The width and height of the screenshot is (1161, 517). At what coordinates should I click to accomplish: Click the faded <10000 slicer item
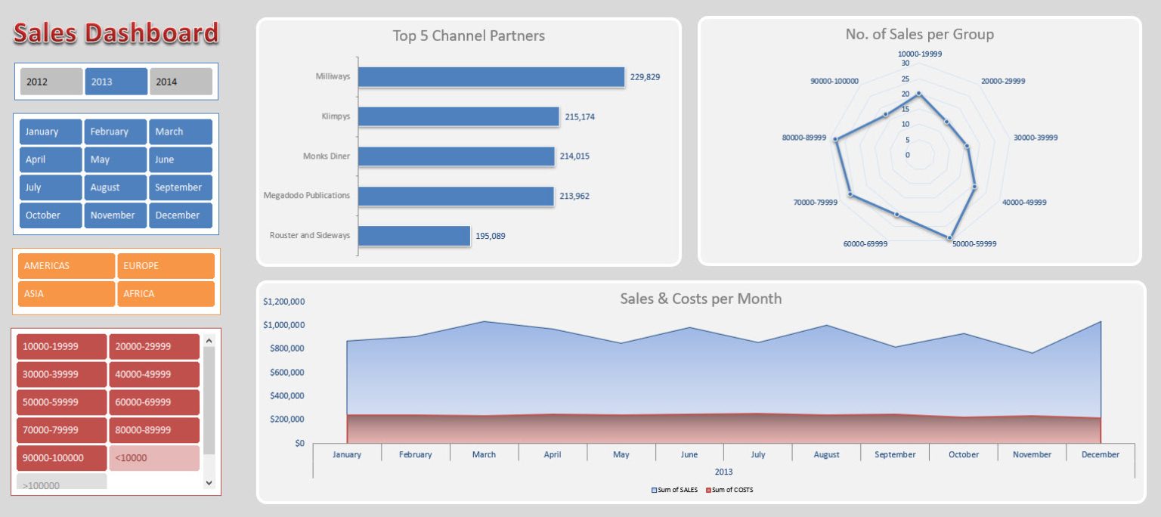[x=153, y=458]
